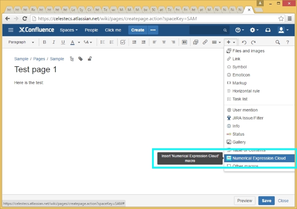Open editor help question mark
297x209 pixels.
pyautogui.click(x=287, y=42)
